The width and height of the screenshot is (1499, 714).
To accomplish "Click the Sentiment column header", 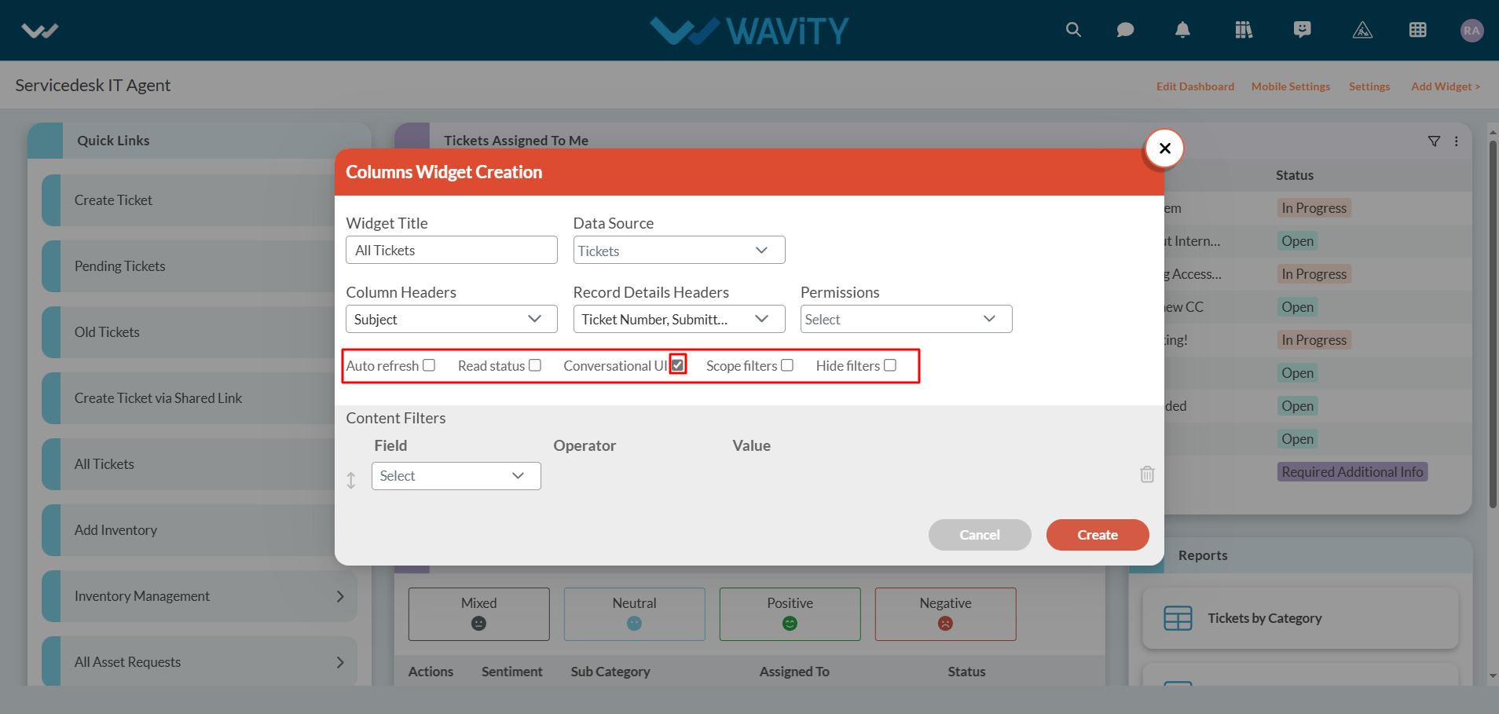I will pyautogui.click(x=511, y=672).
